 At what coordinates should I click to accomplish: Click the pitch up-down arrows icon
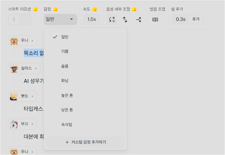(x=125, y=19)
